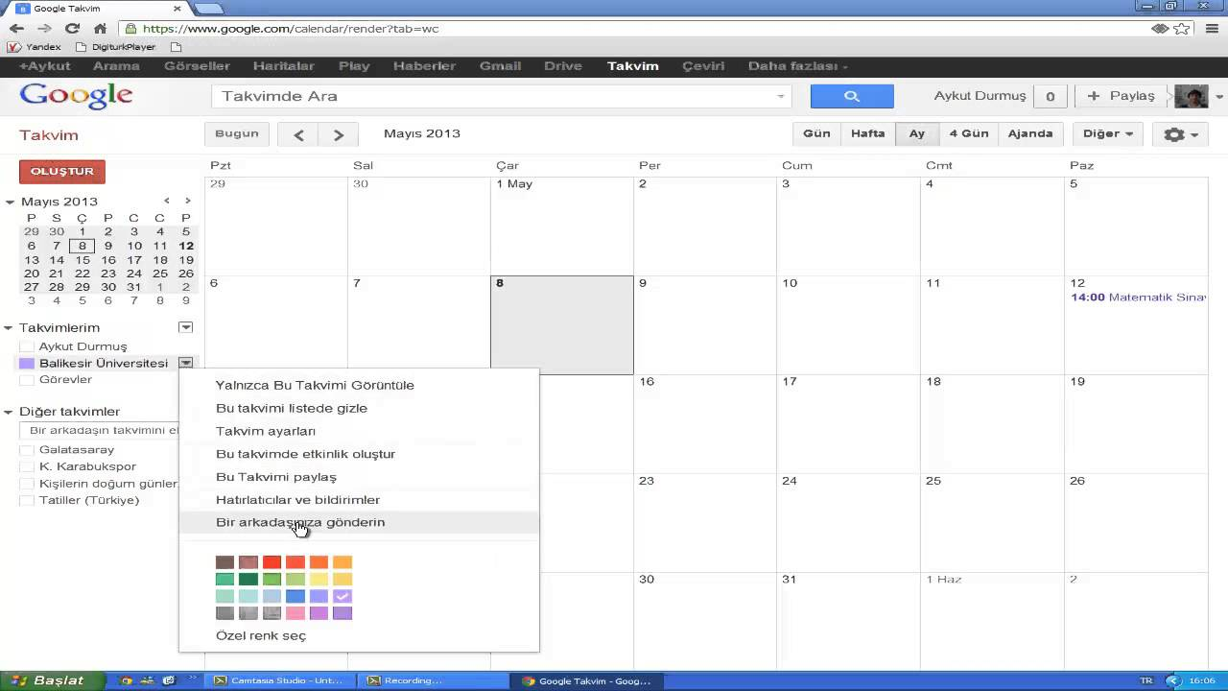Image resolution: width=1228 pixels, height=691 pixels.
Task: Open the Matematik Sınav event
Action: pos(1138,298)
